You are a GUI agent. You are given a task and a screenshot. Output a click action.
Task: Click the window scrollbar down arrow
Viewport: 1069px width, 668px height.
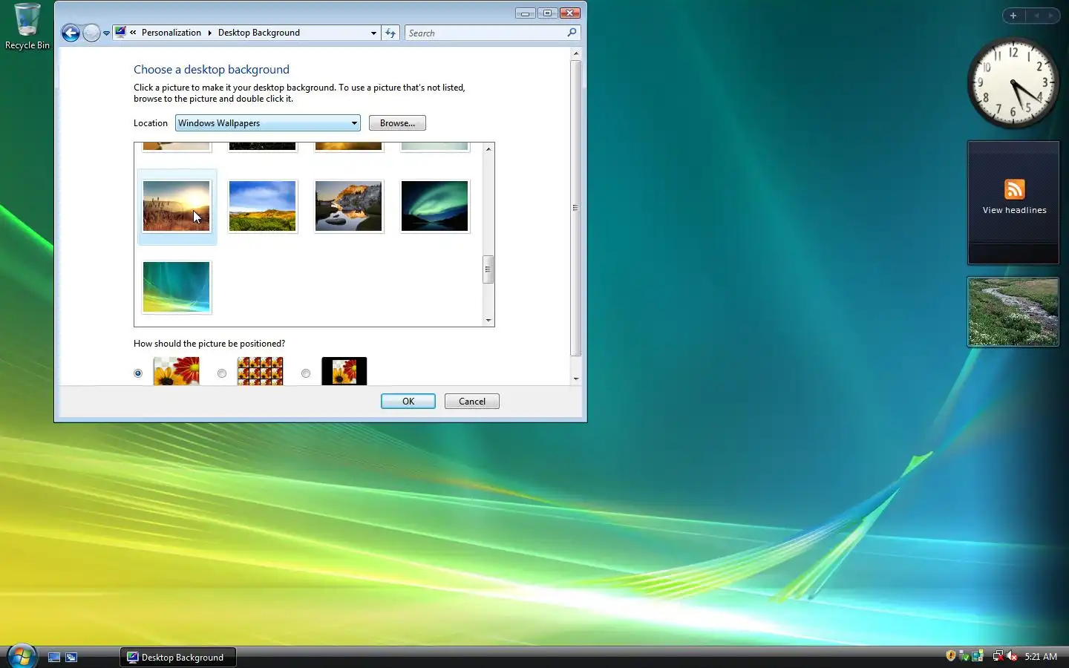point(576,379)
